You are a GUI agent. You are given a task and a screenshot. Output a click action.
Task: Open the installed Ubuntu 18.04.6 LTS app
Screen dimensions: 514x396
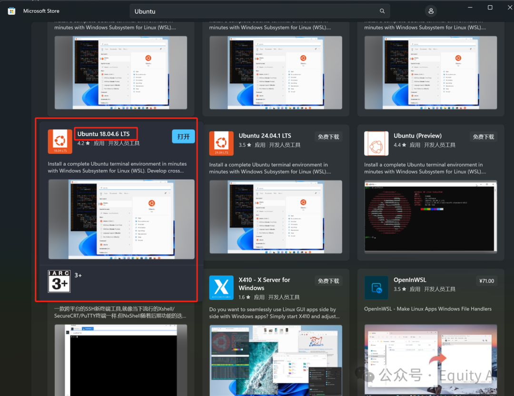point(183,137)
